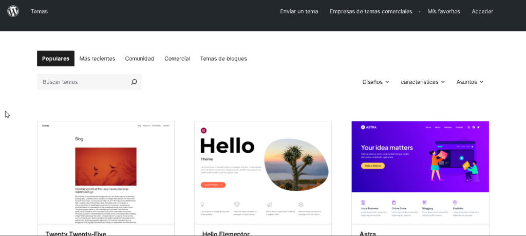
Task: Click the Acceder login link
Action: tap(482, 11)
